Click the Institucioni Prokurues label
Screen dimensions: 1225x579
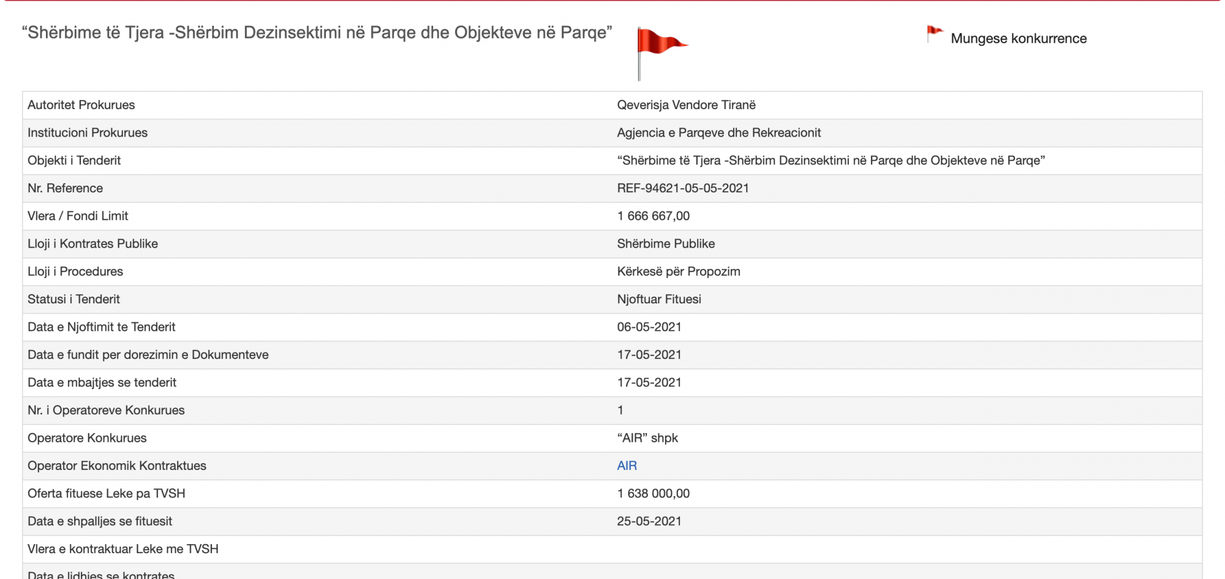pos(88,132)
